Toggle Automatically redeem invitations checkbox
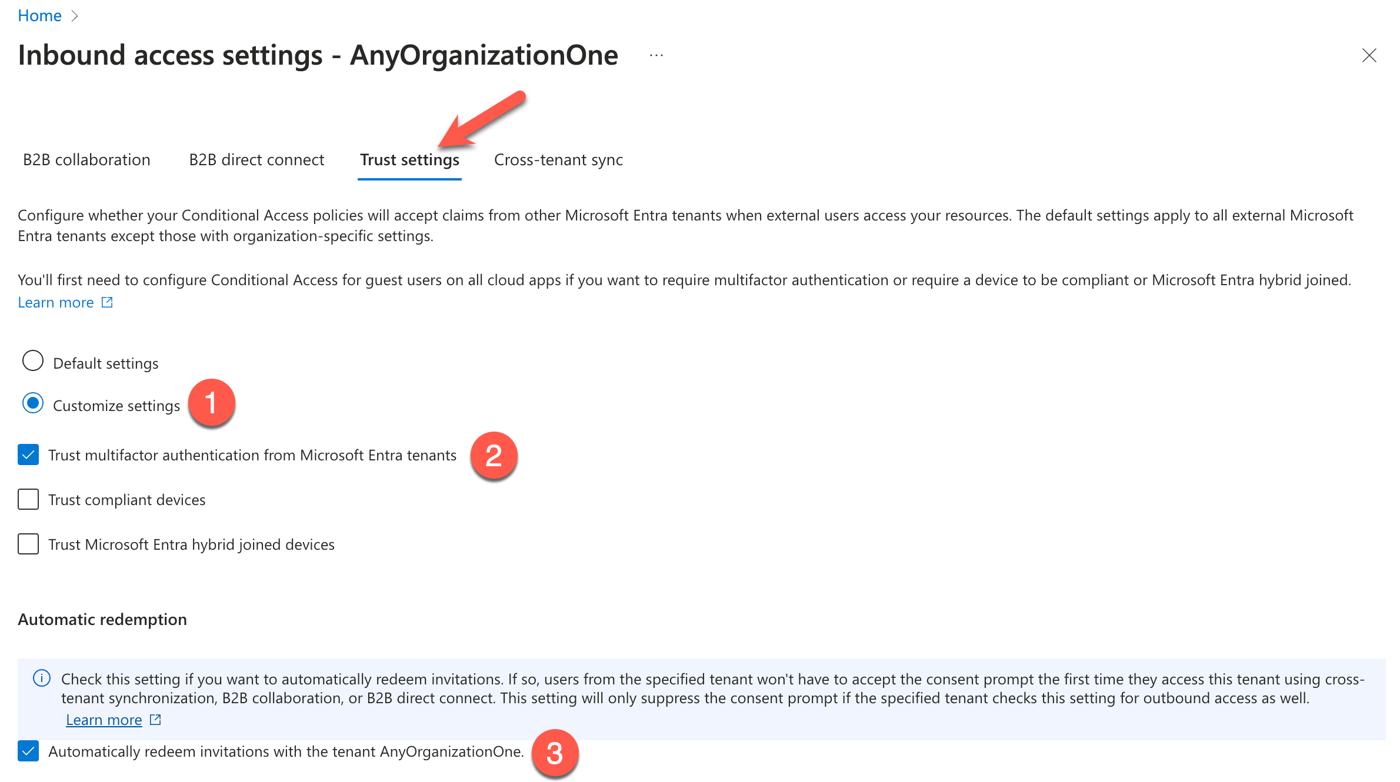The image size is (1400, 782). tap(28, 750)
